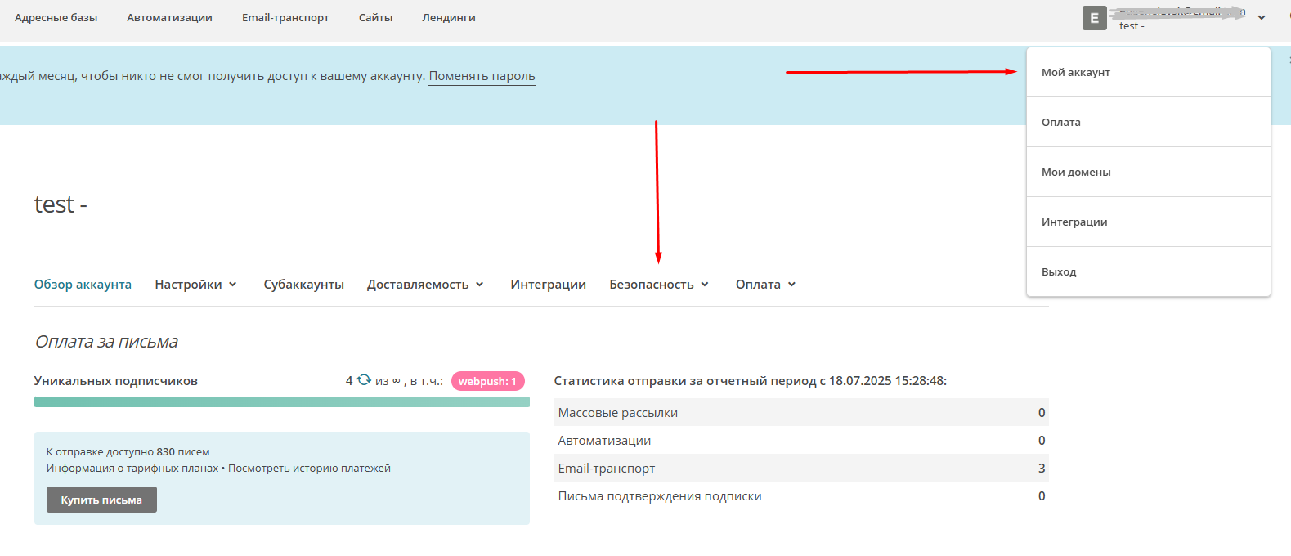Click the unique subscribers progress bar
Screen dimensions: 1291x556
(x=281, y=402)
